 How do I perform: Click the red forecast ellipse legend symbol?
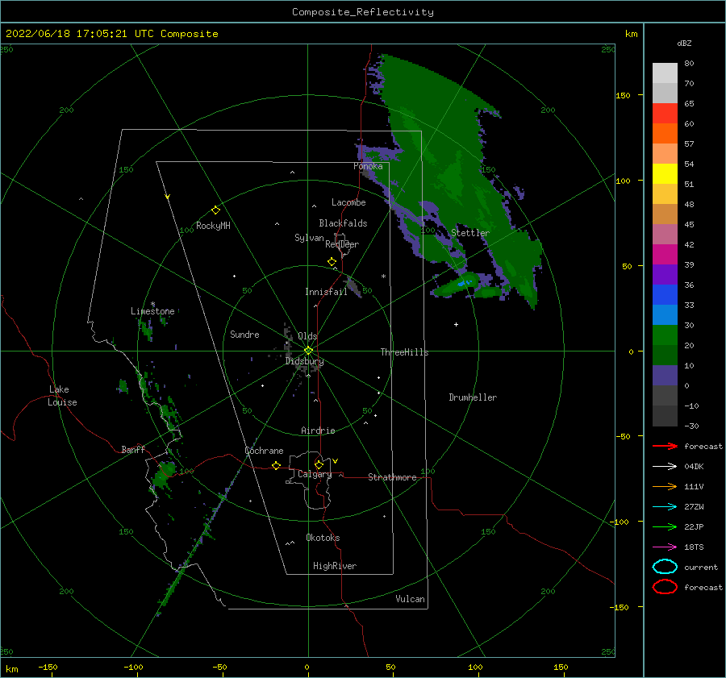coord(665,587)
